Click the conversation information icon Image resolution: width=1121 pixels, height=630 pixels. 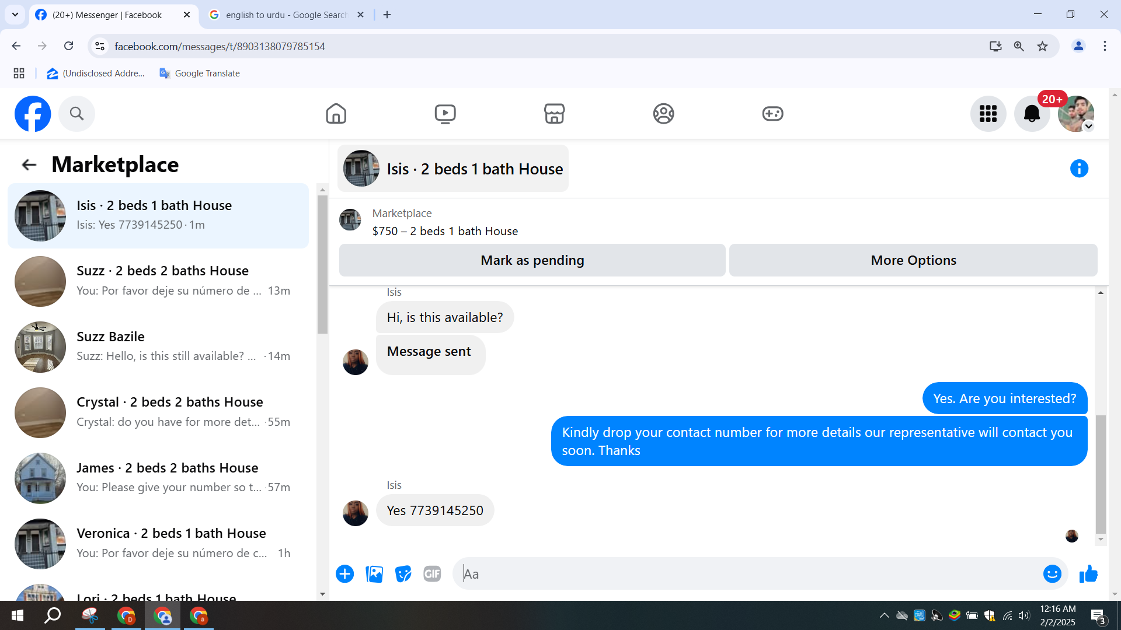point(1079,169)
